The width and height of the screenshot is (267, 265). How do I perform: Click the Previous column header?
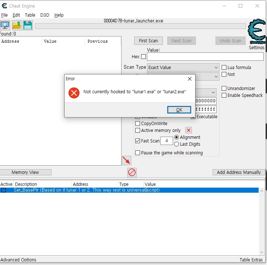click(103, 41)
